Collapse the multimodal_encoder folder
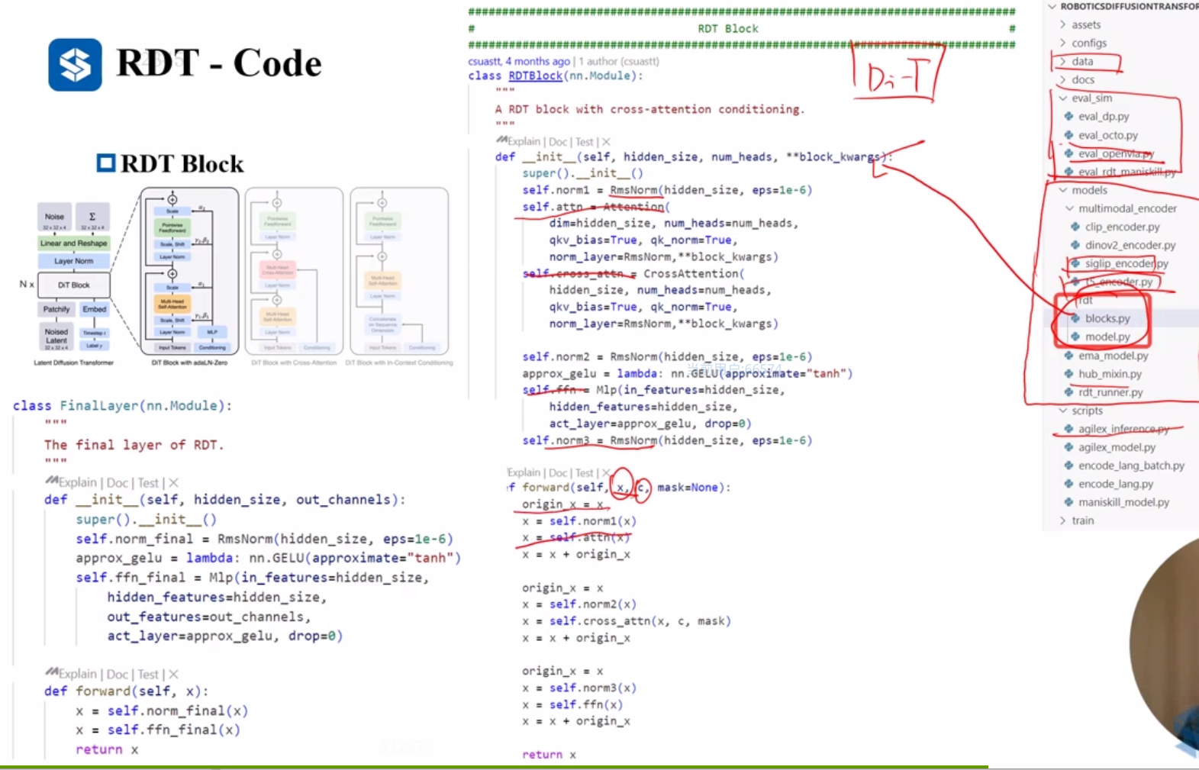 (x=1069, y=208)
